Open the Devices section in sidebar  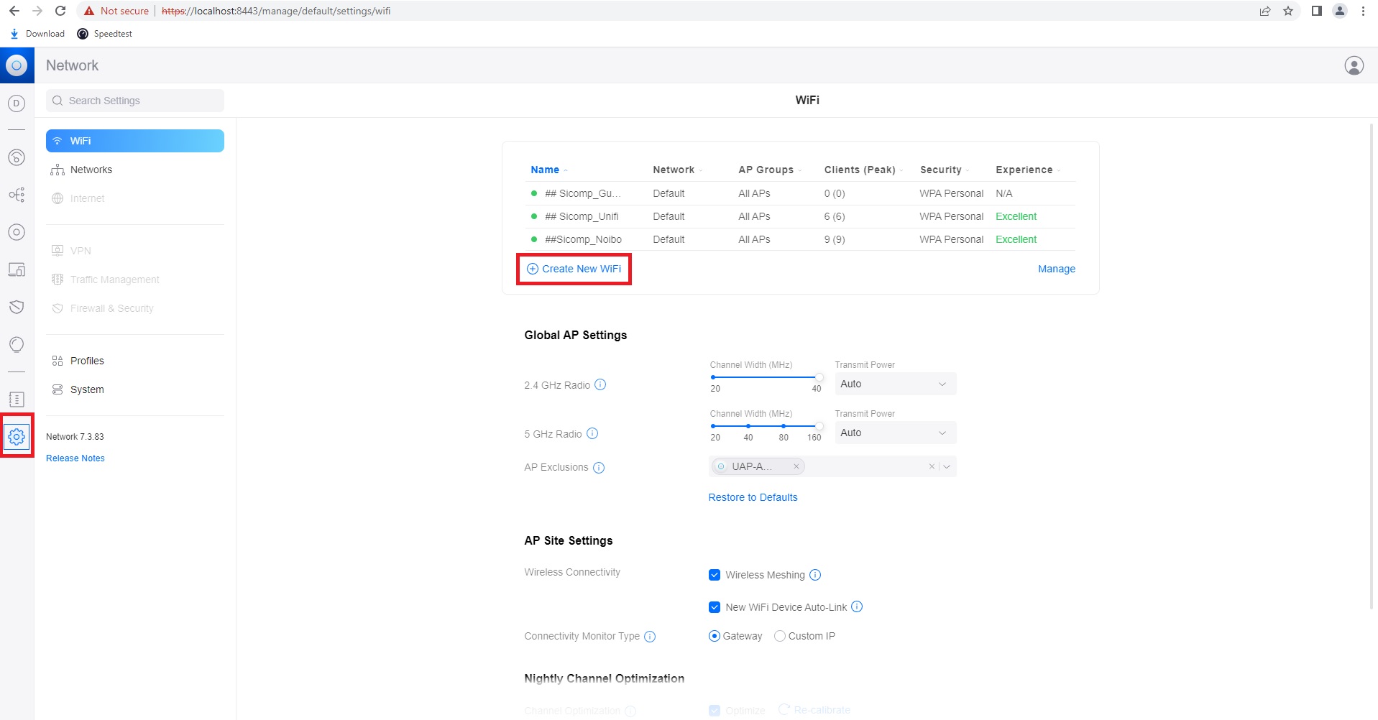click(x=17, y=232)
